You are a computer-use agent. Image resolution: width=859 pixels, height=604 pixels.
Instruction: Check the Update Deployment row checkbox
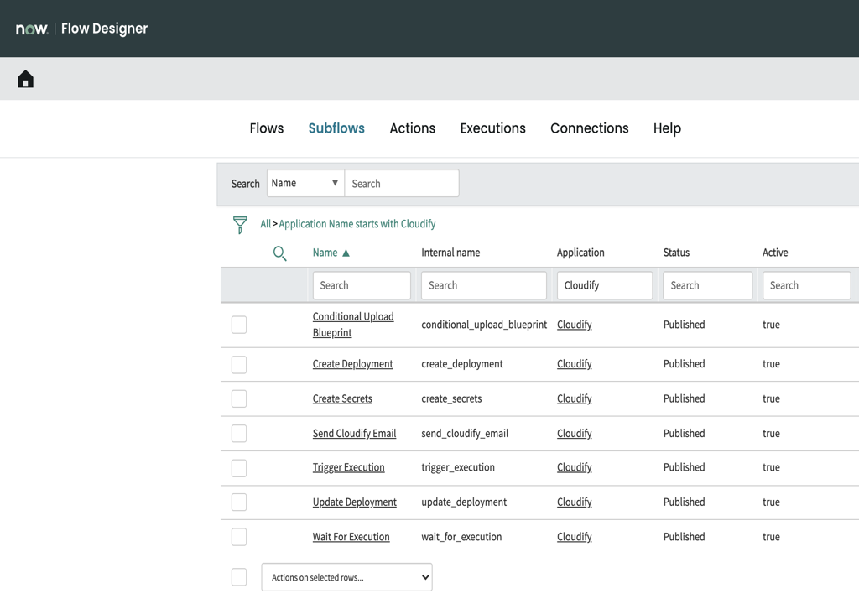[239, 502]
